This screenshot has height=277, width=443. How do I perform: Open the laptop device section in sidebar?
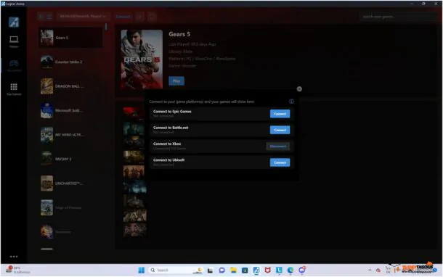(14, 41)
